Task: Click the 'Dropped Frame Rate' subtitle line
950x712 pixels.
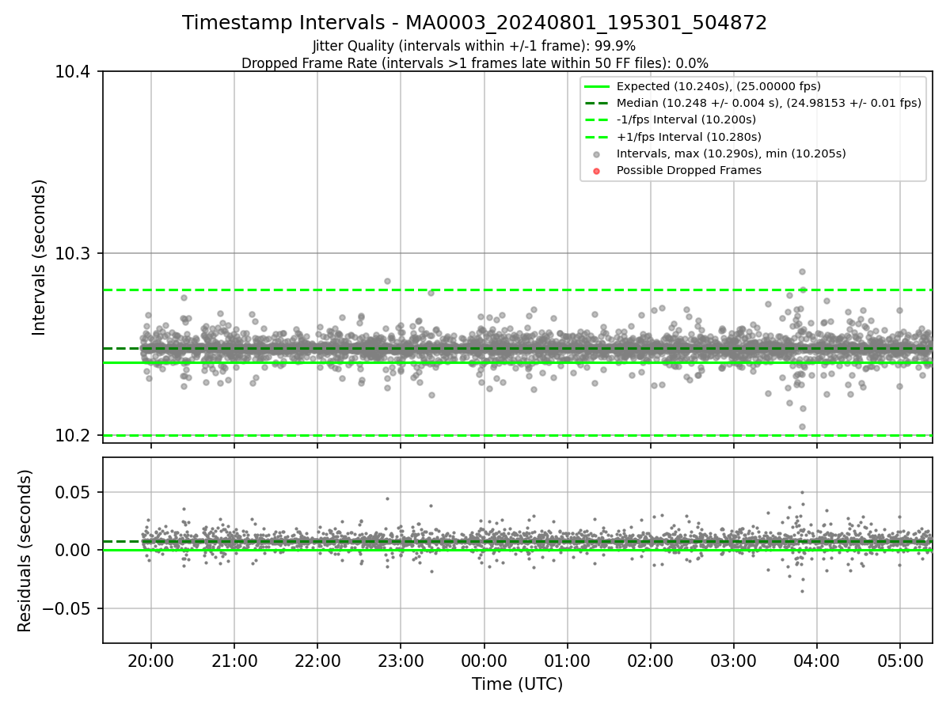Action: [x=474, y=63]
